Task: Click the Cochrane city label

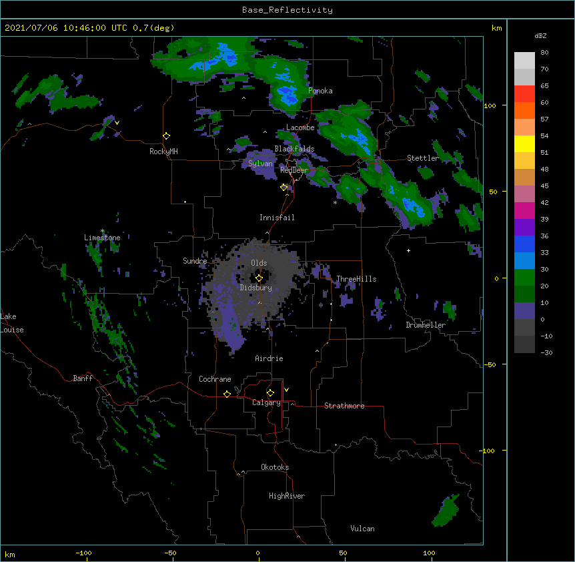Action: pyautogui.click(x=215, y=379)
